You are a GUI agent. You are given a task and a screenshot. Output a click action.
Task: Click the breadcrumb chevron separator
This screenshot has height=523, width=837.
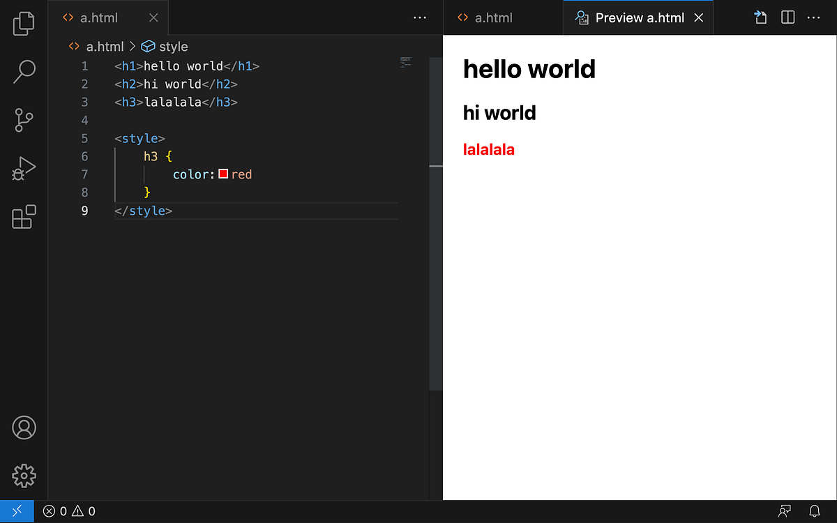pos(133,47)
